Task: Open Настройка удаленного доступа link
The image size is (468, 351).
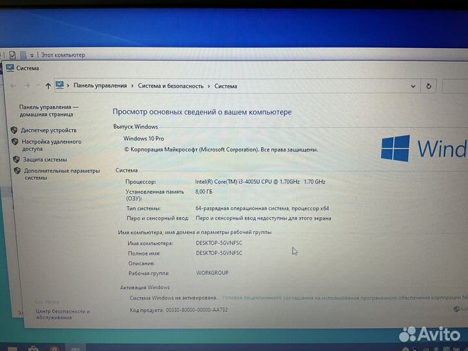Action: (x=51, y=145)
